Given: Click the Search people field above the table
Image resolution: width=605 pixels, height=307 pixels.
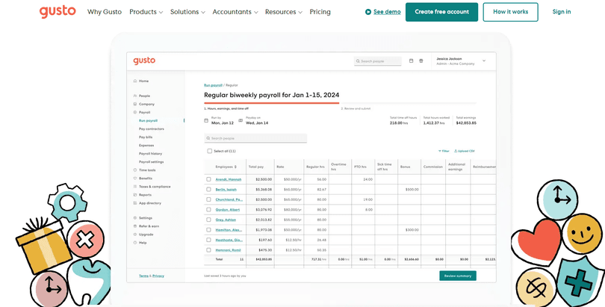Looking at the screenshot, I should point(256,138).
